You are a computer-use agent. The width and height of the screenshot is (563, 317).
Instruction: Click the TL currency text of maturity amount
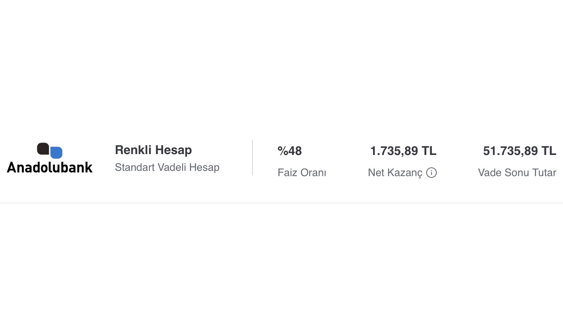(548, 151)
